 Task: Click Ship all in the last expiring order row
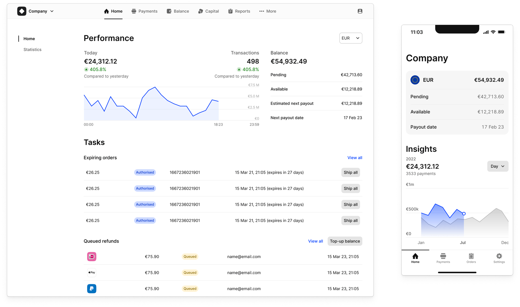click(x=351, y=221)
